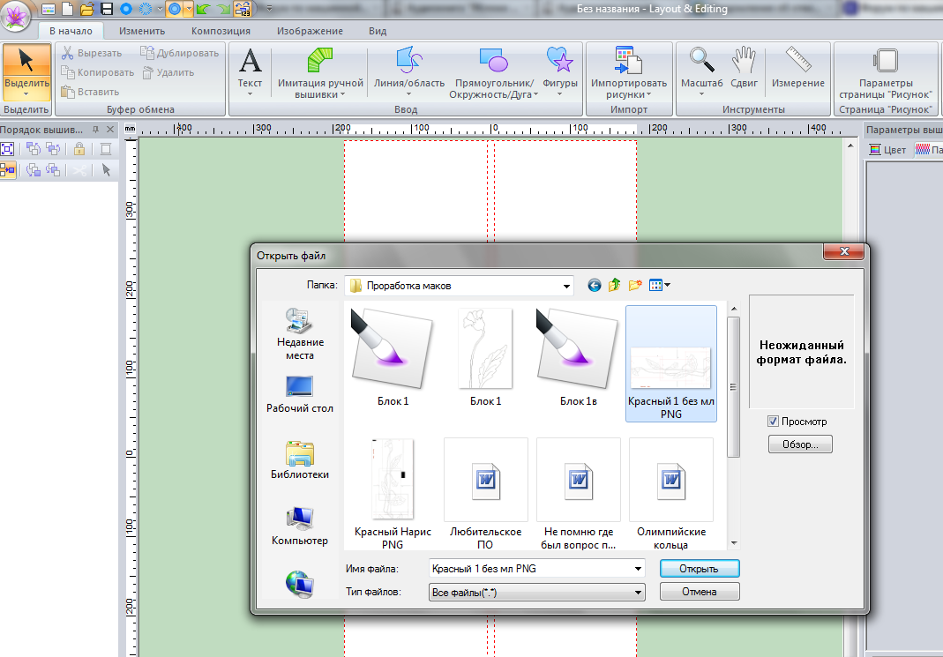Click the Открыть button
Viewport: 943px width, 657px height.
[x=699, y=569]
